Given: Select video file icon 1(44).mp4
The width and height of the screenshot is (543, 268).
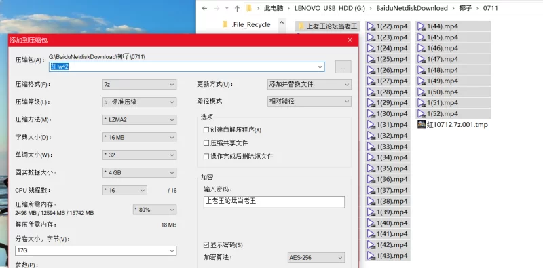Looking at the screenshot, I should 422,26.
